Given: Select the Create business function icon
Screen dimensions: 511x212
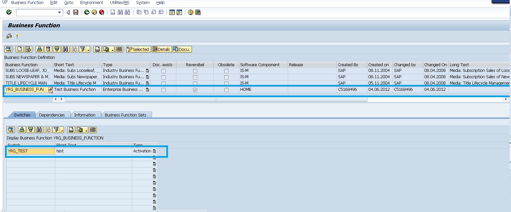Looking at the screenshot, I should 19,49.
